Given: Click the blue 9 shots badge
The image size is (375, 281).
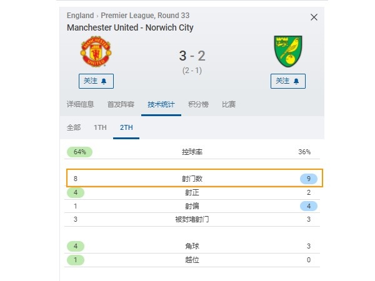Looking at the screenshot, I should tap(309, 179).
